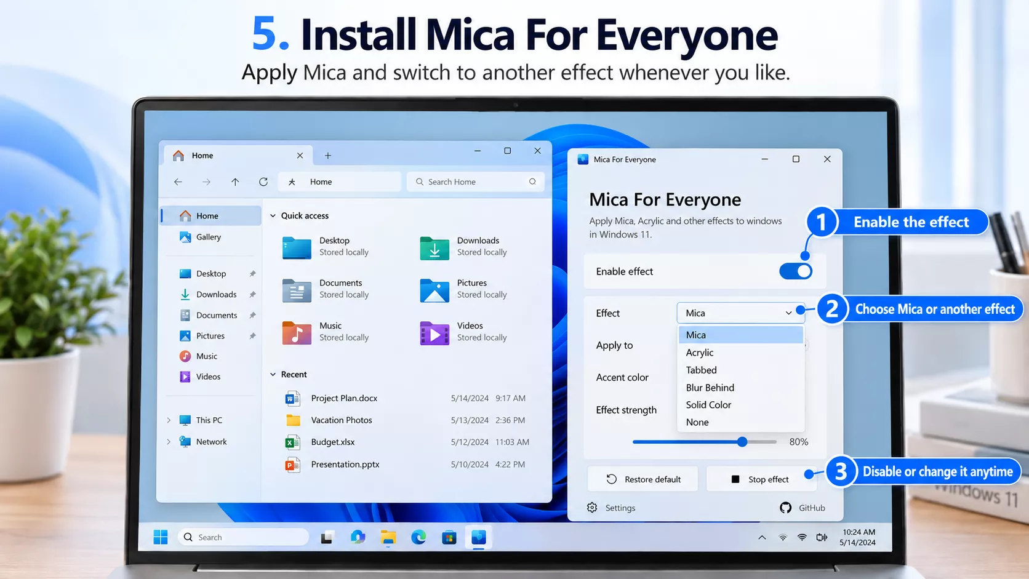Expand This PC in the navigation pane
Viewport: 1029px width, 579px height.
169,420
